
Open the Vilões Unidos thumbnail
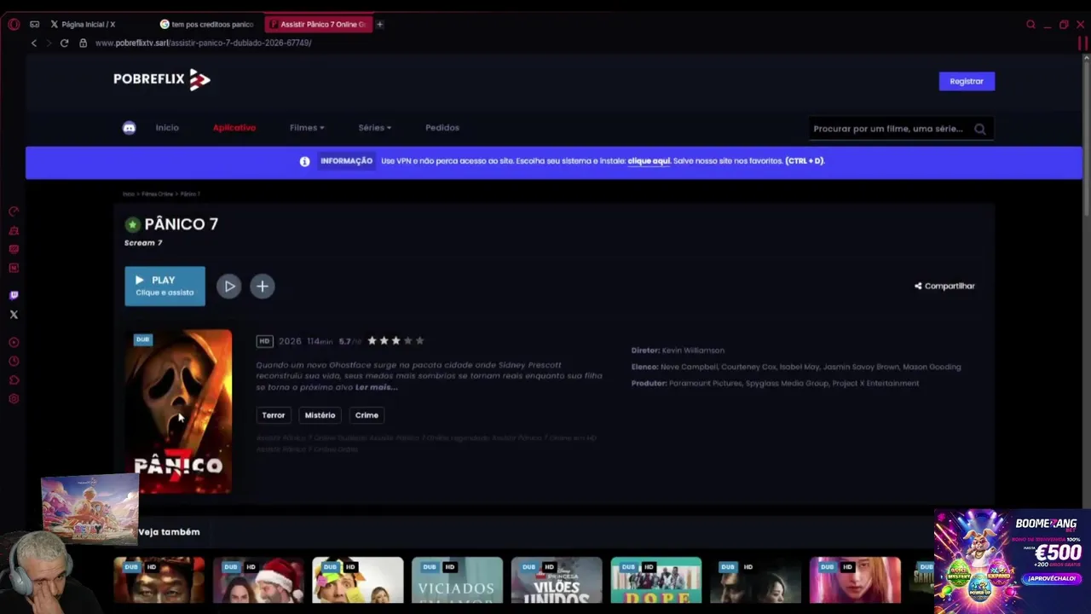click(557, 580)
